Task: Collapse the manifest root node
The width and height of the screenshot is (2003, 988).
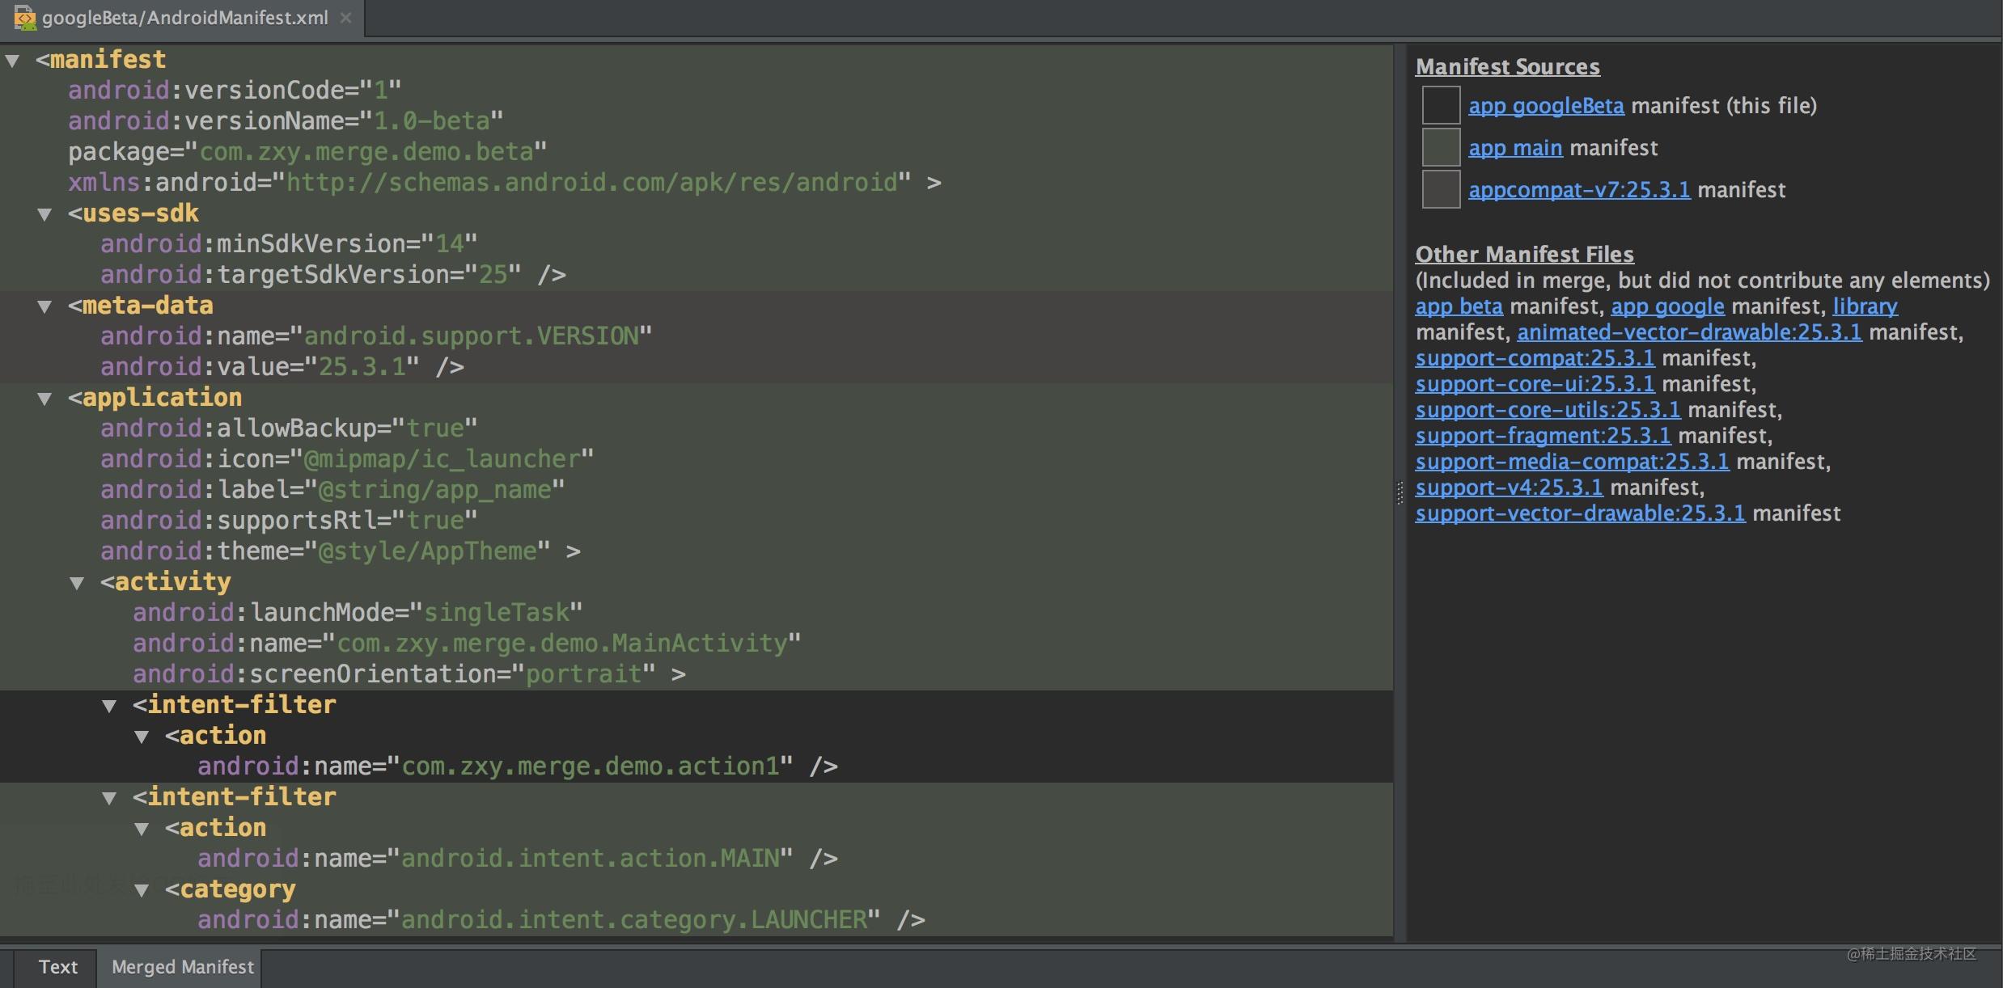Action: point(12,61)
